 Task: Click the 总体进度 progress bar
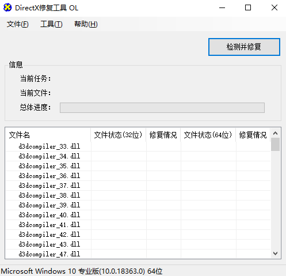162,108
